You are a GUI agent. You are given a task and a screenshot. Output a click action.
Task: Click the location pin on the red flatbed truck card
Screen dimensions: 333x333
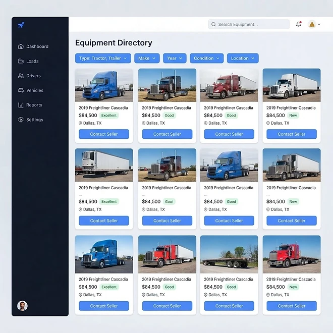tap(268, 295)
